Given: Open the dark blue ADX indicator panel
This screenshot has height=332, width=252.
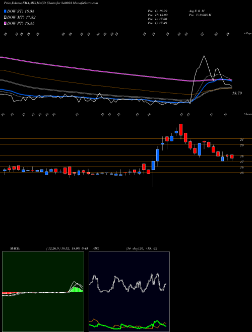Looking at the screenshot, I should pyautogui.click(x=129, y=292).
